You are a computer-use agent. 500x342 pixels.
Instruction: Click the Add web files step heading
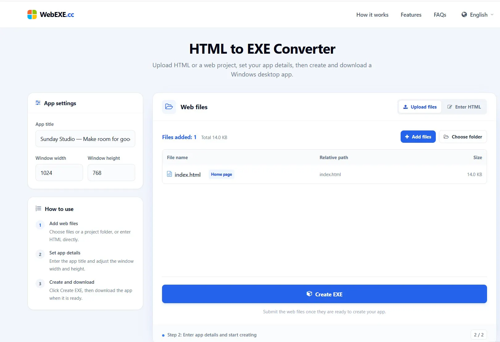(x=64, y=223)
